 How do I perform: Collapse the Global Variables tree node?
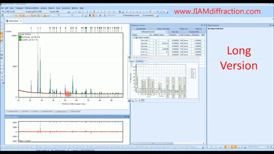pos(134,38)
